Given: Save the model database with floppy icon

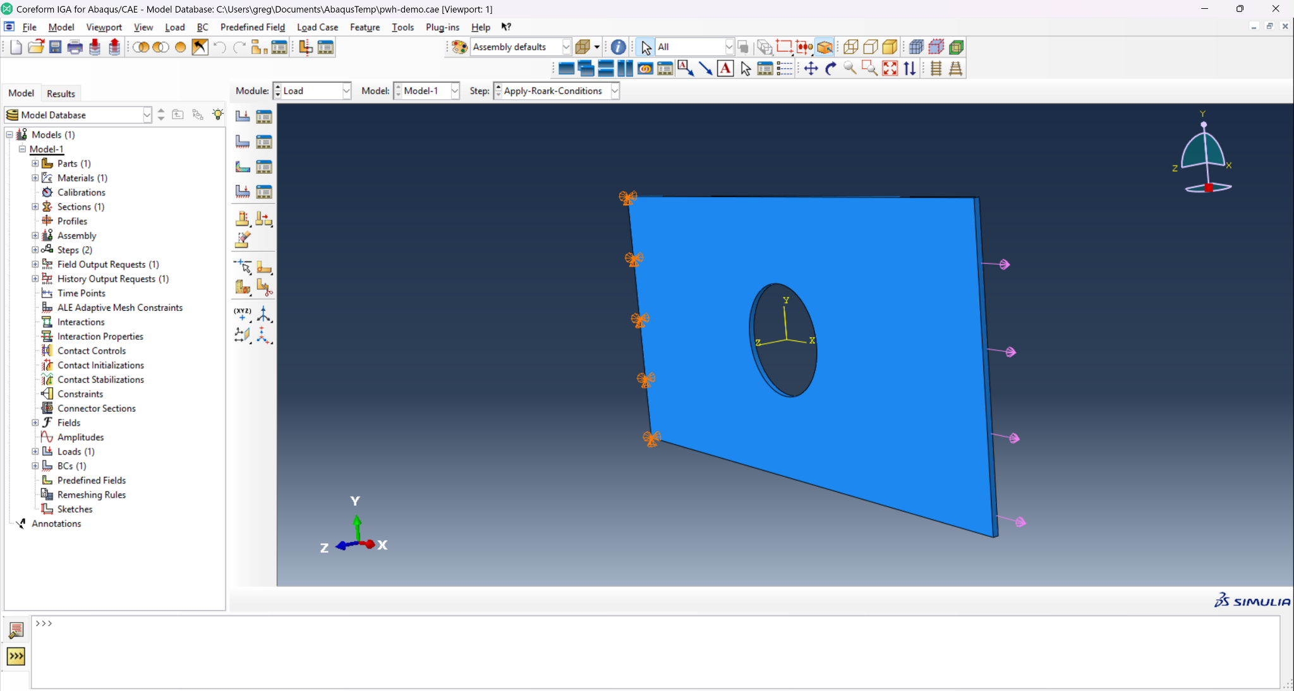Looking at the screenshot, I should point(56,47).
